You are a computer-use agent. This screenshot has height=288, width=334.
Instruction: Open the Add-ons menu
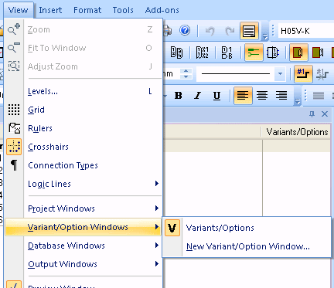(x=162, y=10)
